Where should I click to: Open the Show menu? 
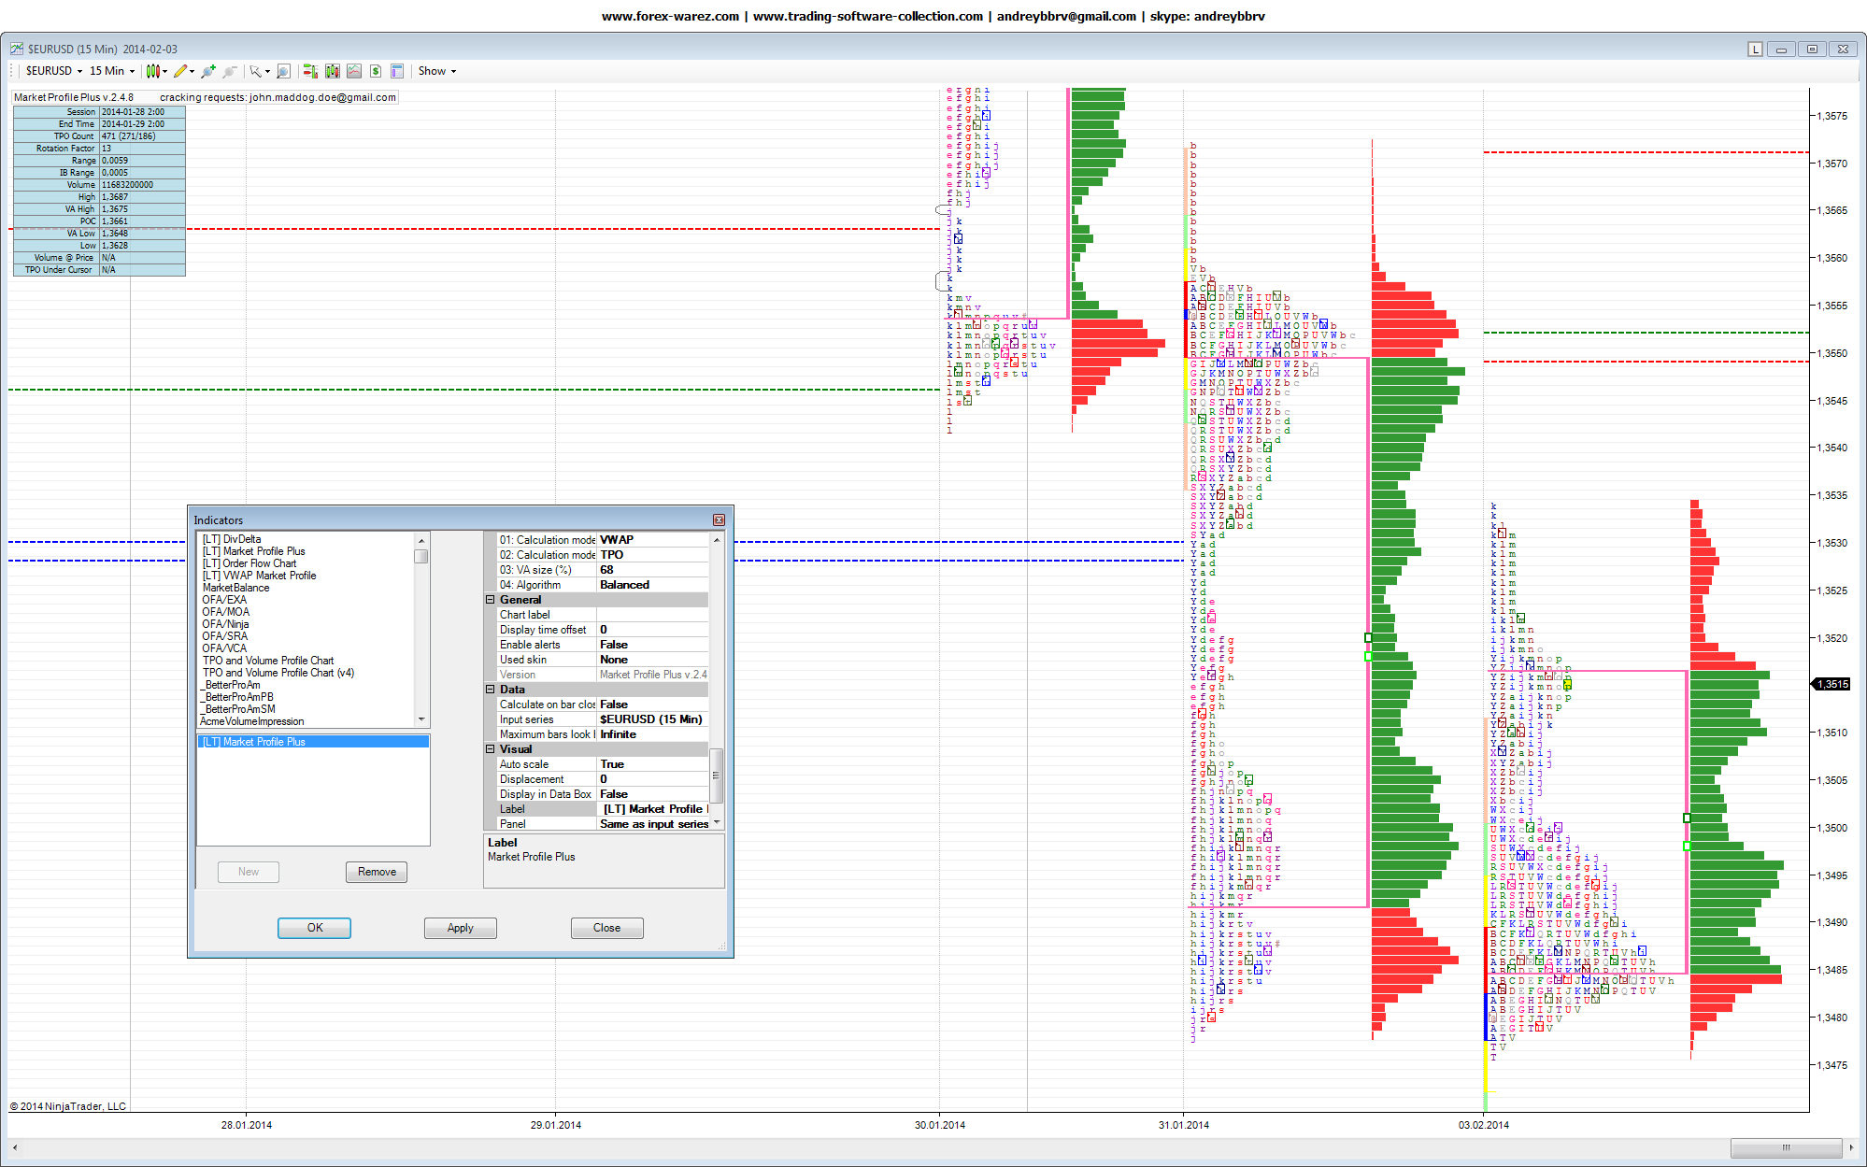point(436,71)
